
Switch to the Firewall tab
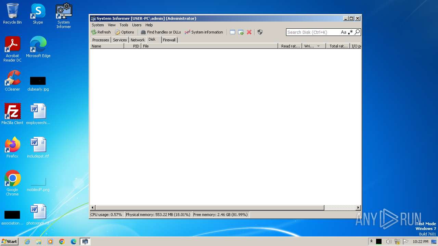(169, 40)
